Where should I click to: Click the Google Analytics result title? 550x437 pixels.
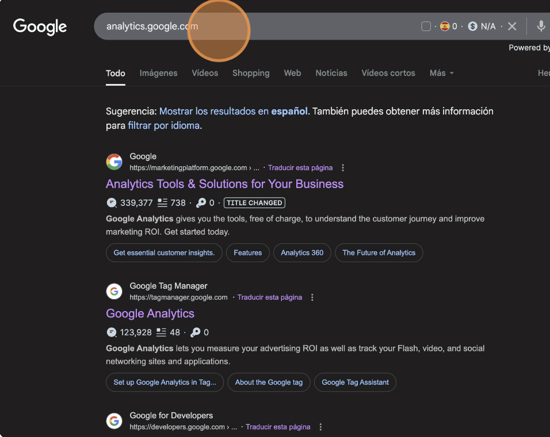[x=150, y=313]
